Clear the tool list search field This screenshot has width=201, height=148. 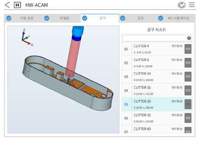189,38
